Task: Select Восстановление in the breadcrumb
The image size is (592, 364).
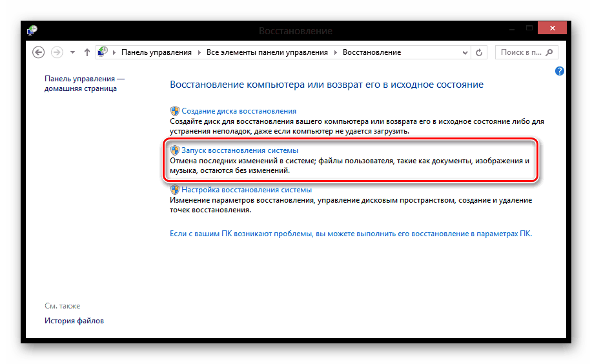Action: (x=371, y=52)
